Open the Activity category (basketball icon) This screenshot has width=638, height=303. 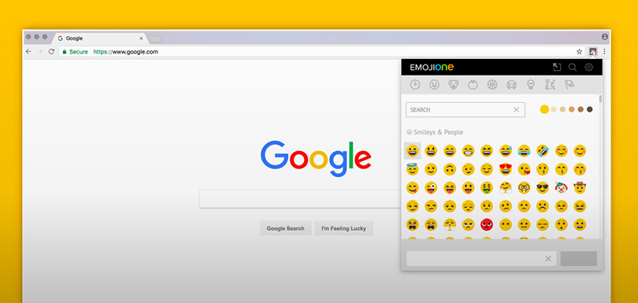coord(492,84)
